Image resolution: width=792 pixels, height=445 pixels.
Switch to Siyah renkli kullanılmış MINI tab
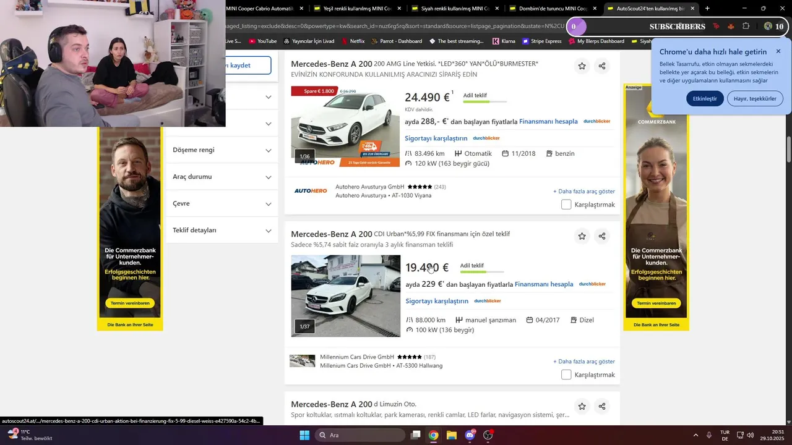pyautogui.click(x=455, y=9)
